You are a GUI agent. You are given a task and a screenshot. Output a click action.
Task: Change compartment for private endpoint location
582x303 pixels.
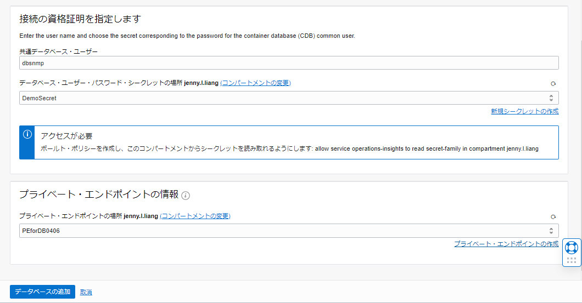[x=195, y=216]
